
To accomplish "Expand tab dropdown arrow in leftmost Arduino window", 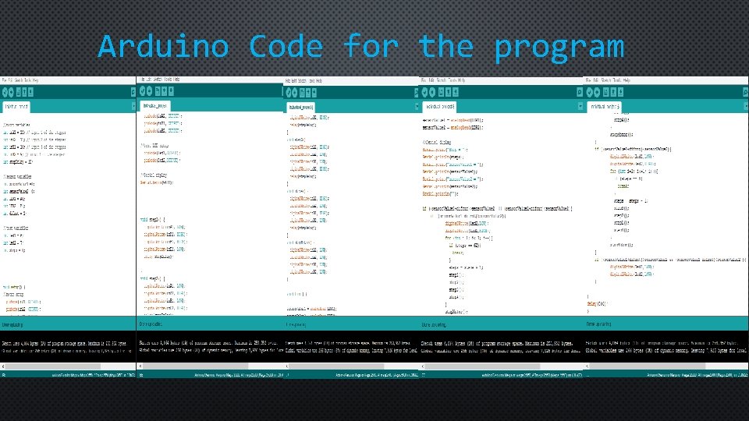I will [x=133, y=106].
